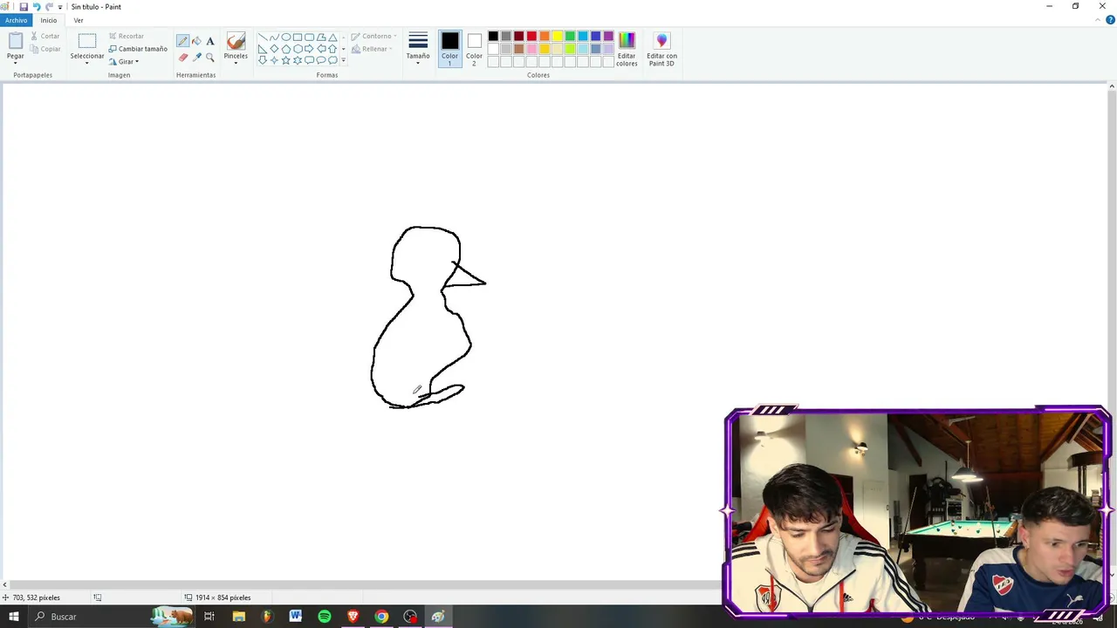Screen dimensions: 1117x628
Task: Click Cambiar tamaño resize button
Action: click(138, 49)
